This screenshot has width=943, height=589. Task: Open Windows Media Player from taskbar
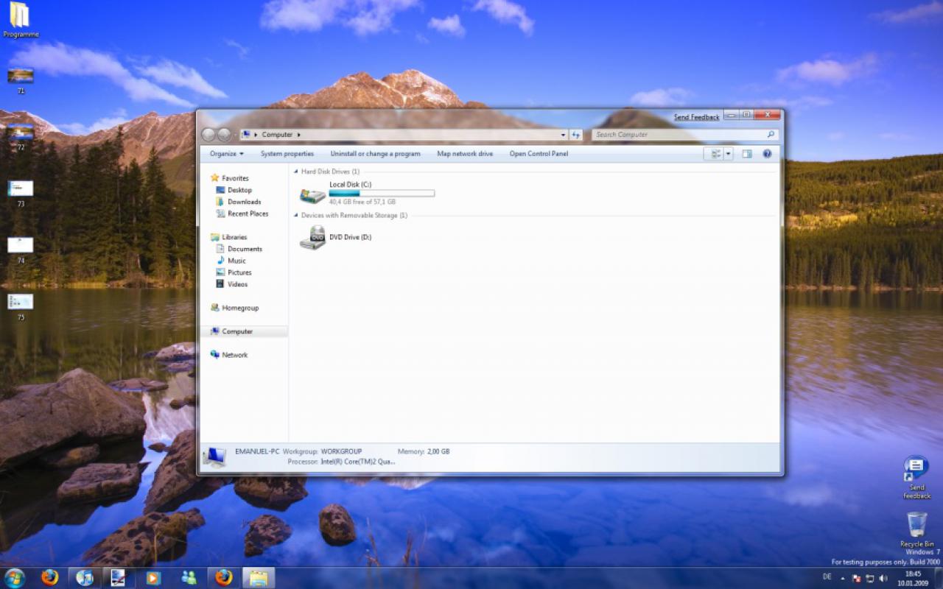[x=153, y=577]
